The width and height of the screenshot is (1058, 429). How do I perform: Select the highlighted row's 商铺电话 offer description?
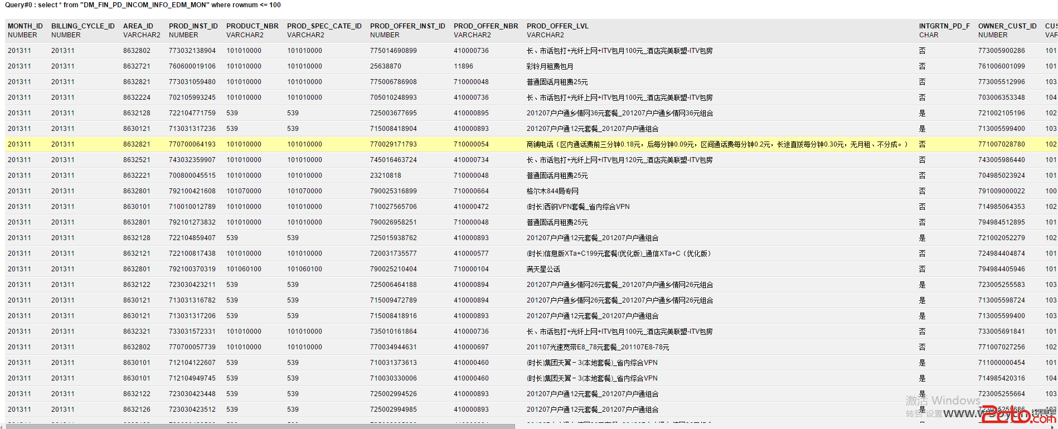pos(717,144)
